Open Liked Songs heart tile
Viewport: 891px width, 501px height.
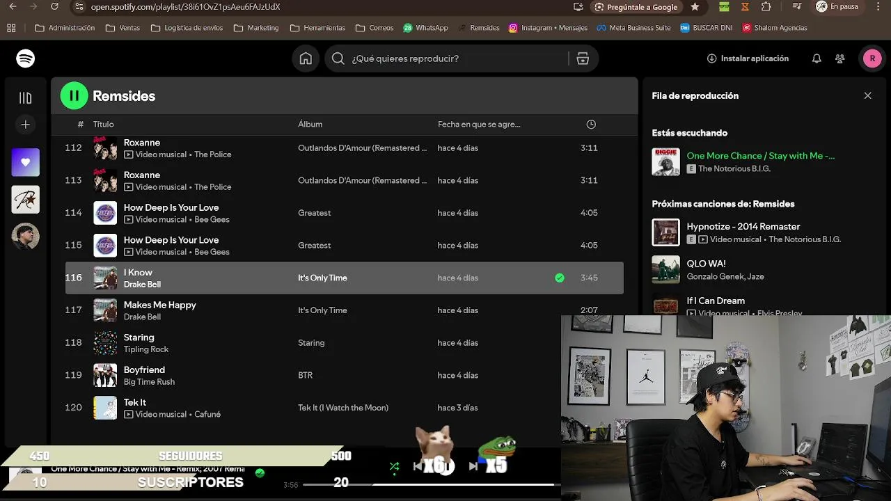point(26,162)
